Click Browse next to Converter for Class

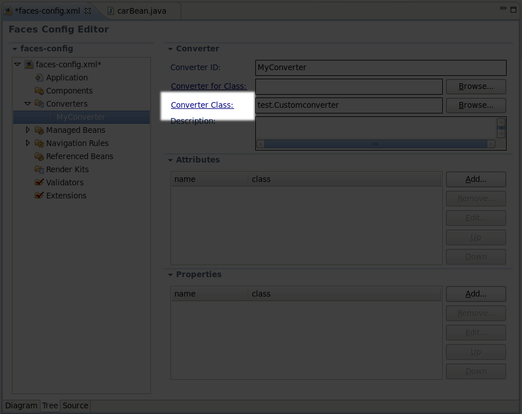(475, 86)
